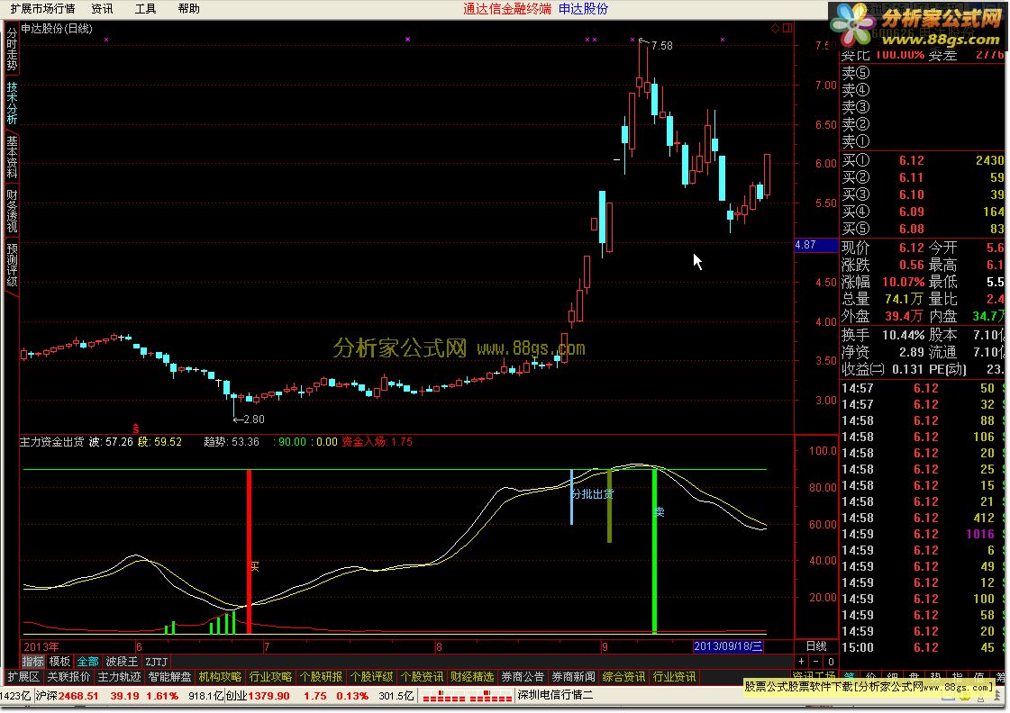Click the plus zoom button beside 日线
Viewport: 1010px width, 713px height.
click(x=801, y=662)
